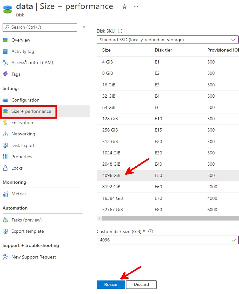
Task: Click the data disk resource icon in header
Action: 7,9
